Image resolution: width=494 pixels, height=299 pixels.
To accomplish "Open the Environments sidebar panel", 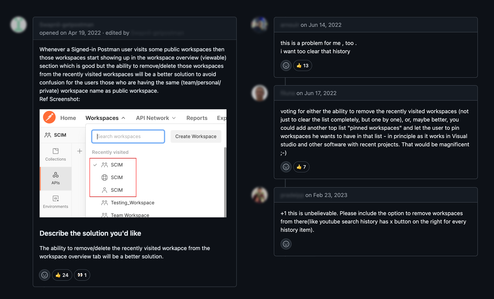I will [x=56, y=202].
